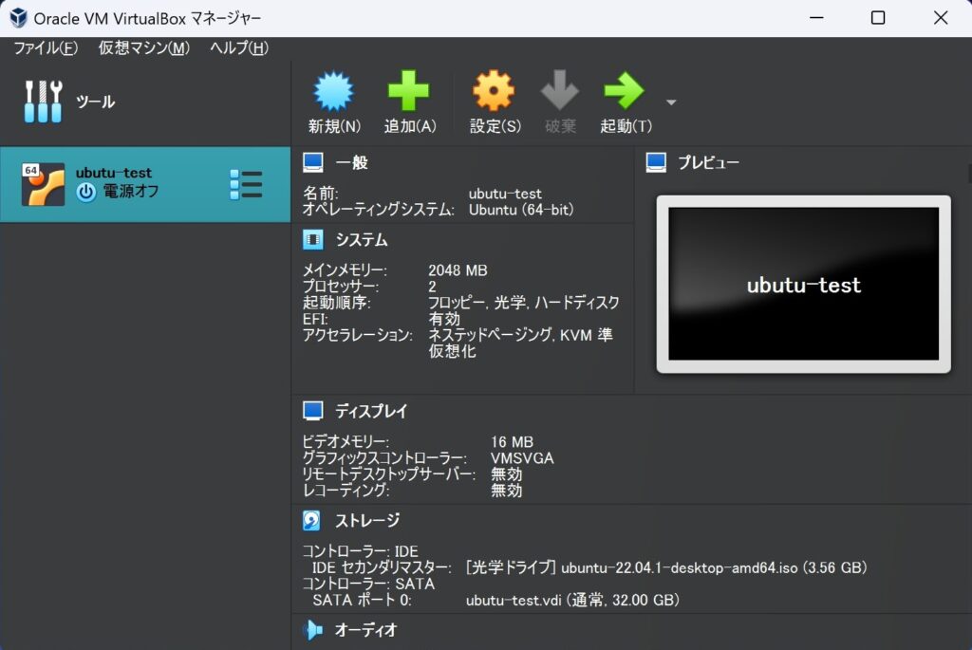Click the Tools (ツール) icon
This screenshot has width=972, height=650.
point(44,102)
